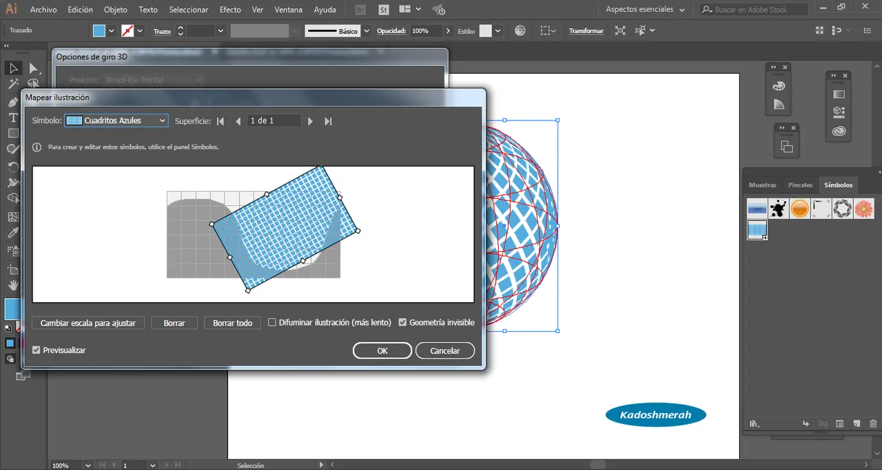Choose the Hand tool
The width and height of the screenshot is (882, 470).
[x=13, y=285]
